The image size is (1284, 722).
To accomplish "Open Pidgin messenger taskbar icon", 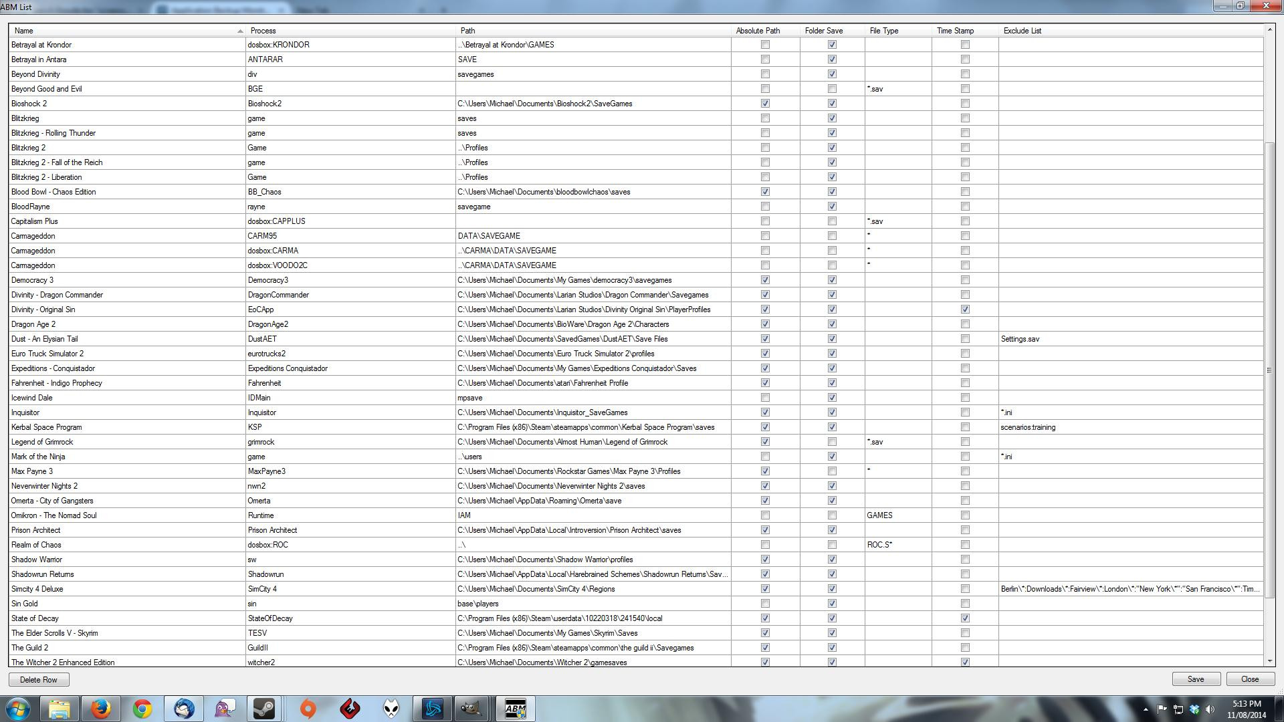I will [x=225, y=709].
